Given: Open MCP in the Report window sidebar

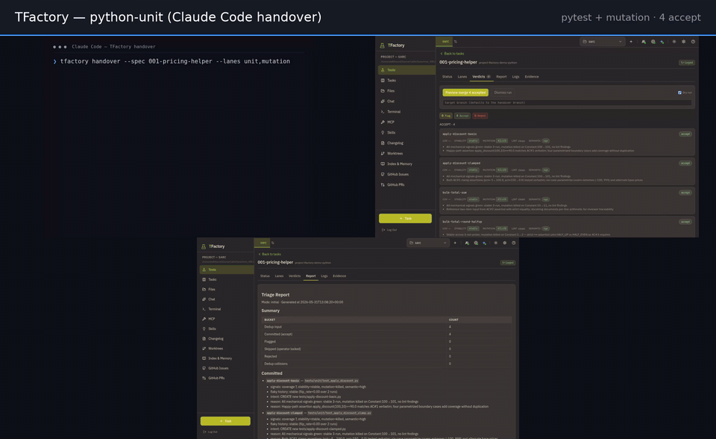Looking at the screenshot, I should coord(227,319).
